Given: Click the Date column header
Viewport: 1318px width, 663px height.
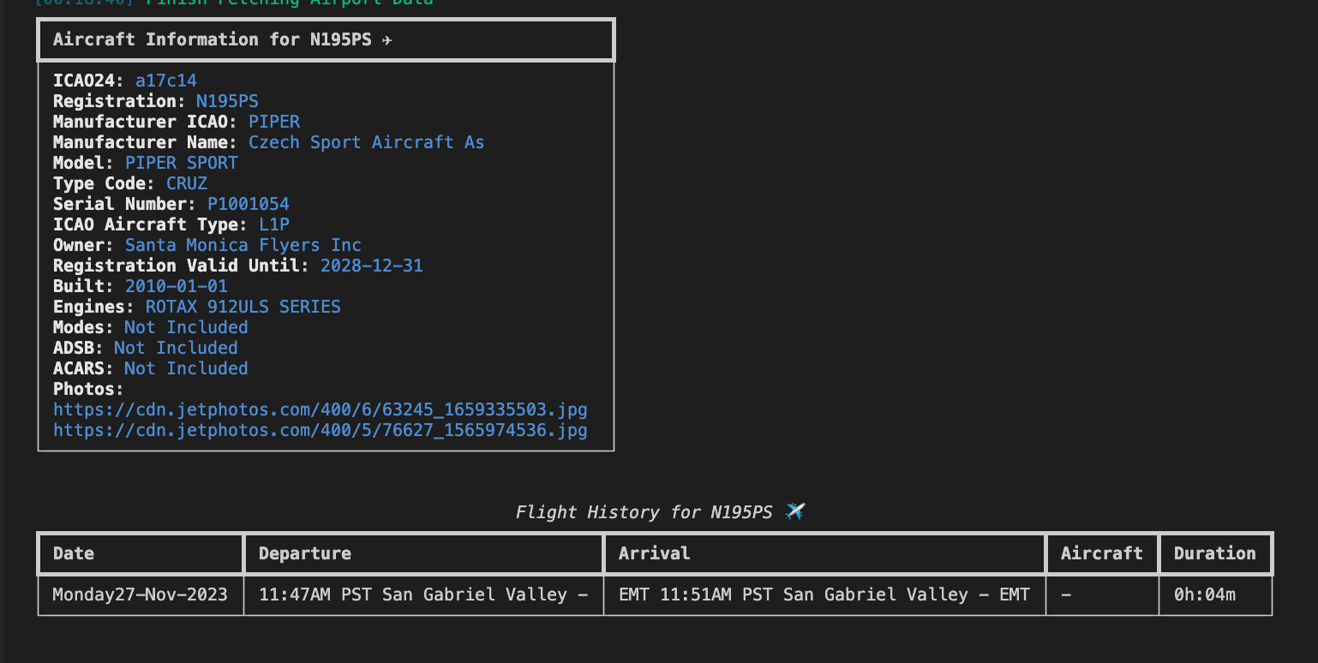Looking at the screenshot, I should pyautogui.click(x=74, y=553).
